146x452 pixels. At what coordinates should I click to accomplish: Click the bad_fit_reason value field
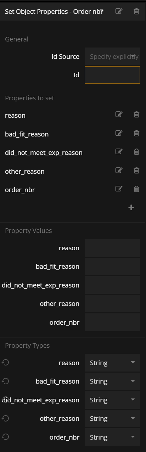coord(112,267)
